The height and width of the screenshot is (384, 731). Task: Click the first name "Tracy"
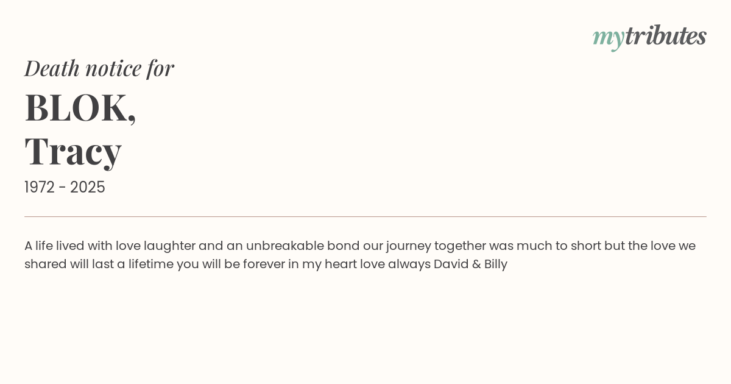pos(73,151)
